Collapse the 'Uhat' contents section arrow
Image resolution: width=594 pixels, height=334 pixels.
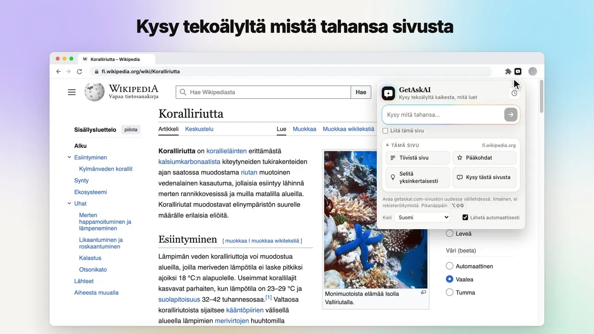pos(69,204)
